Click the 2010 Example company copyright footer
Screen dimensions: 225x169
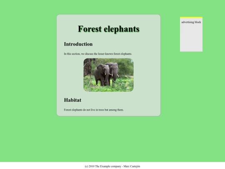112,166
